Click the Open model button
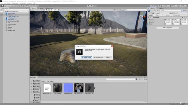 (158, 15)
